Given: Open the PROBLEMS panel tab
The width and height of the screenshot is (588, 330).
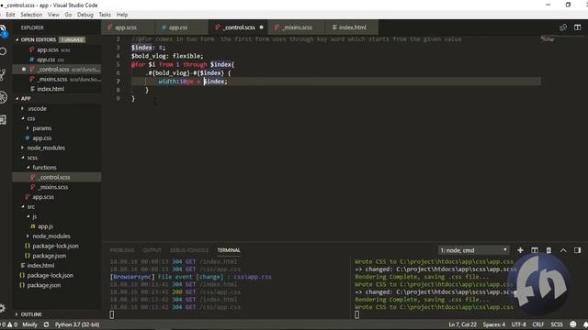Looking at the screenshot, I should (x=122, y=250).
